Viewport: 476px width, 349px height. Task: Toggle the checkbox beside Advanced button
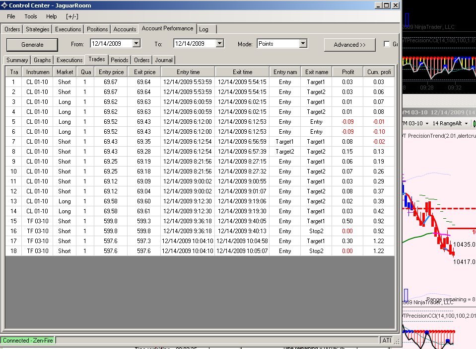[x=387, y=44]
